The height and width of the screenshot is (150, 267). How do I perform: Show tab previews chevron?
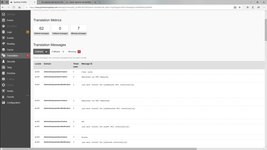100,2
